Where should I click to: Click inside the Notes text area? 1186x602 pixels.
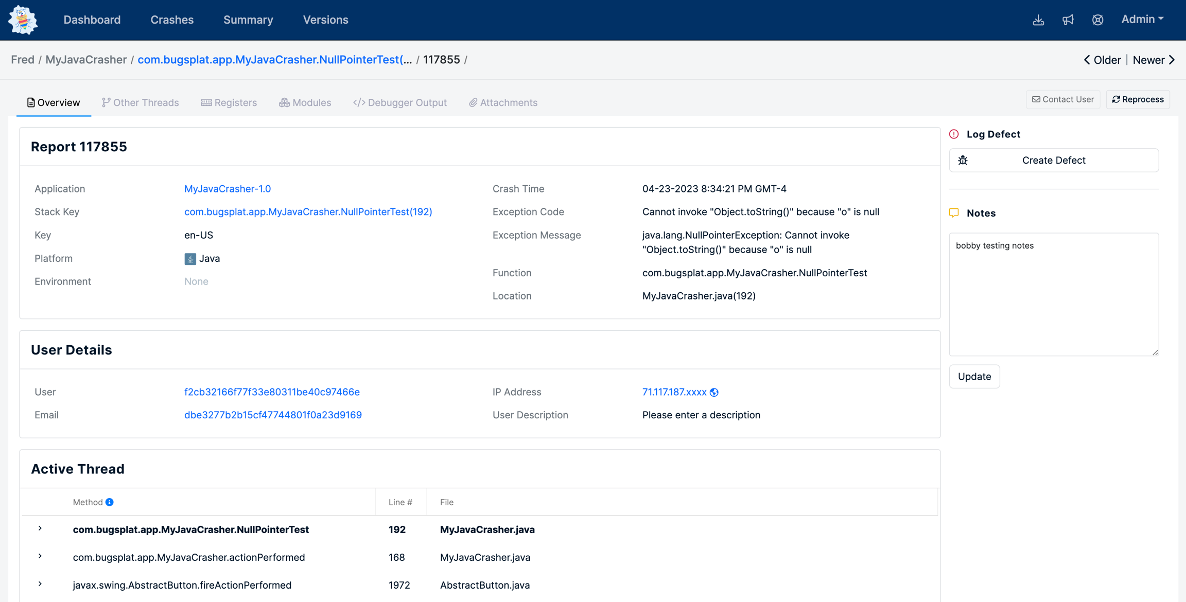point(1053,294)
